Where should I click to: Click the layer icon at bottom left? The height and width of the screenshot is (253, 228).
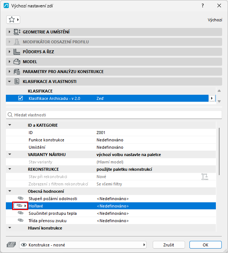pyautogui.click(x=11, y=245)
